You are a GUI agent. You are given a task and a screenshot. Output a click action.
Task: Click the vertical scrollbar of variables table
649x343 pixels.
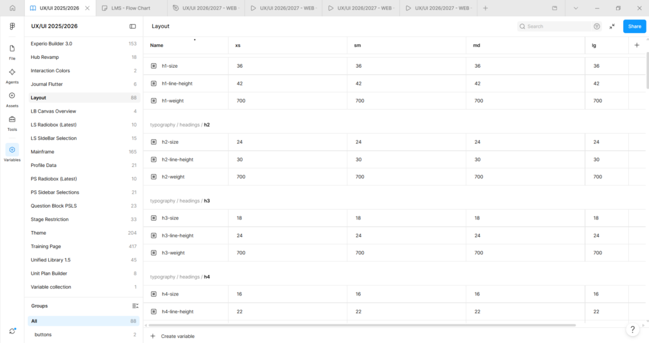point(647,70)
